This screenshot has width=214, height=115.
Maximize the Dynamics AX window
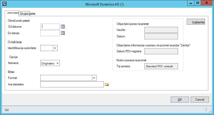click(x=197, y=3)
